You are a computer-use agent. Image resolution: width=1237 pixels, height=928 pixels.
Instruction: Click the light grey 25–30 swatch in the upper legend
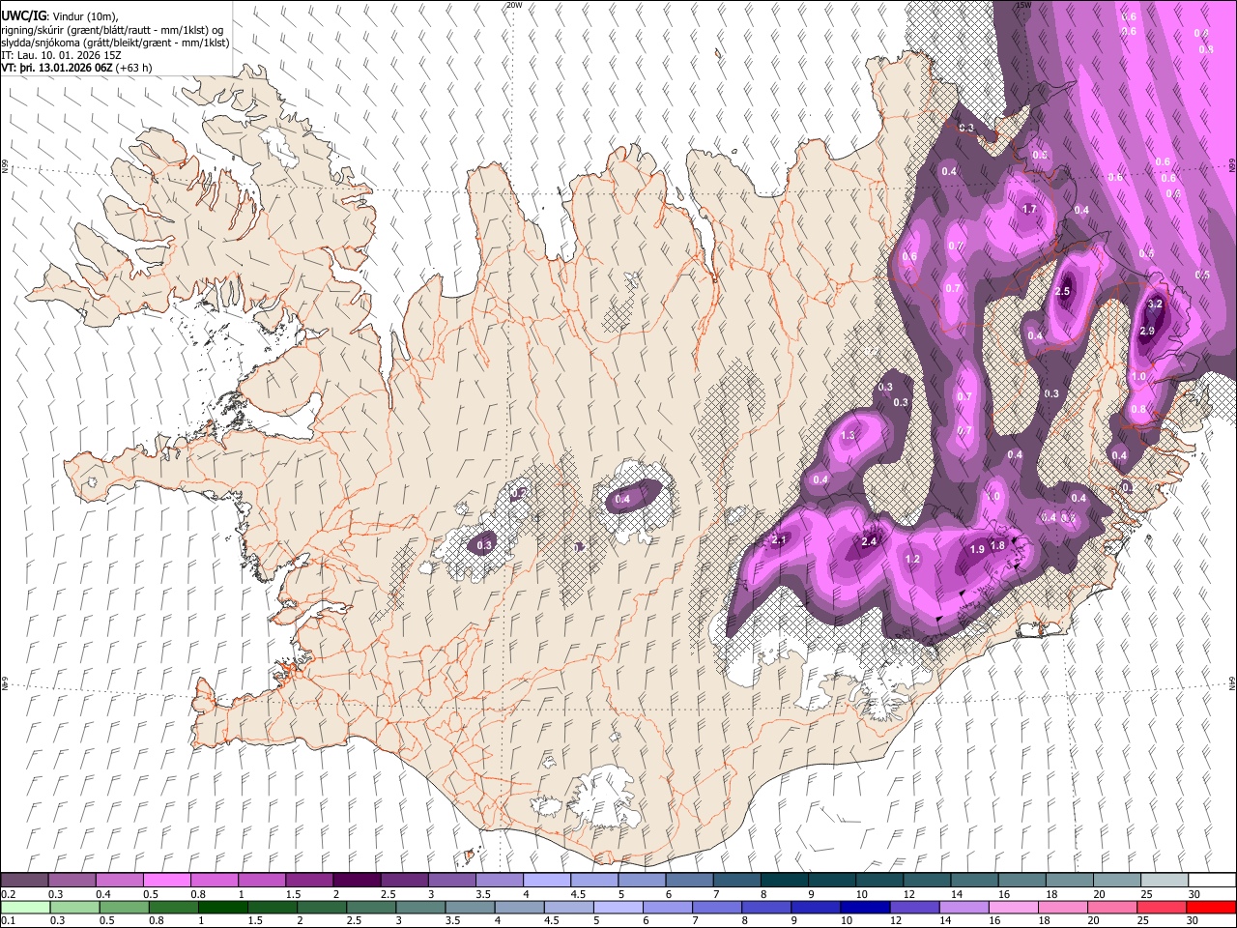coord(1165,881)
